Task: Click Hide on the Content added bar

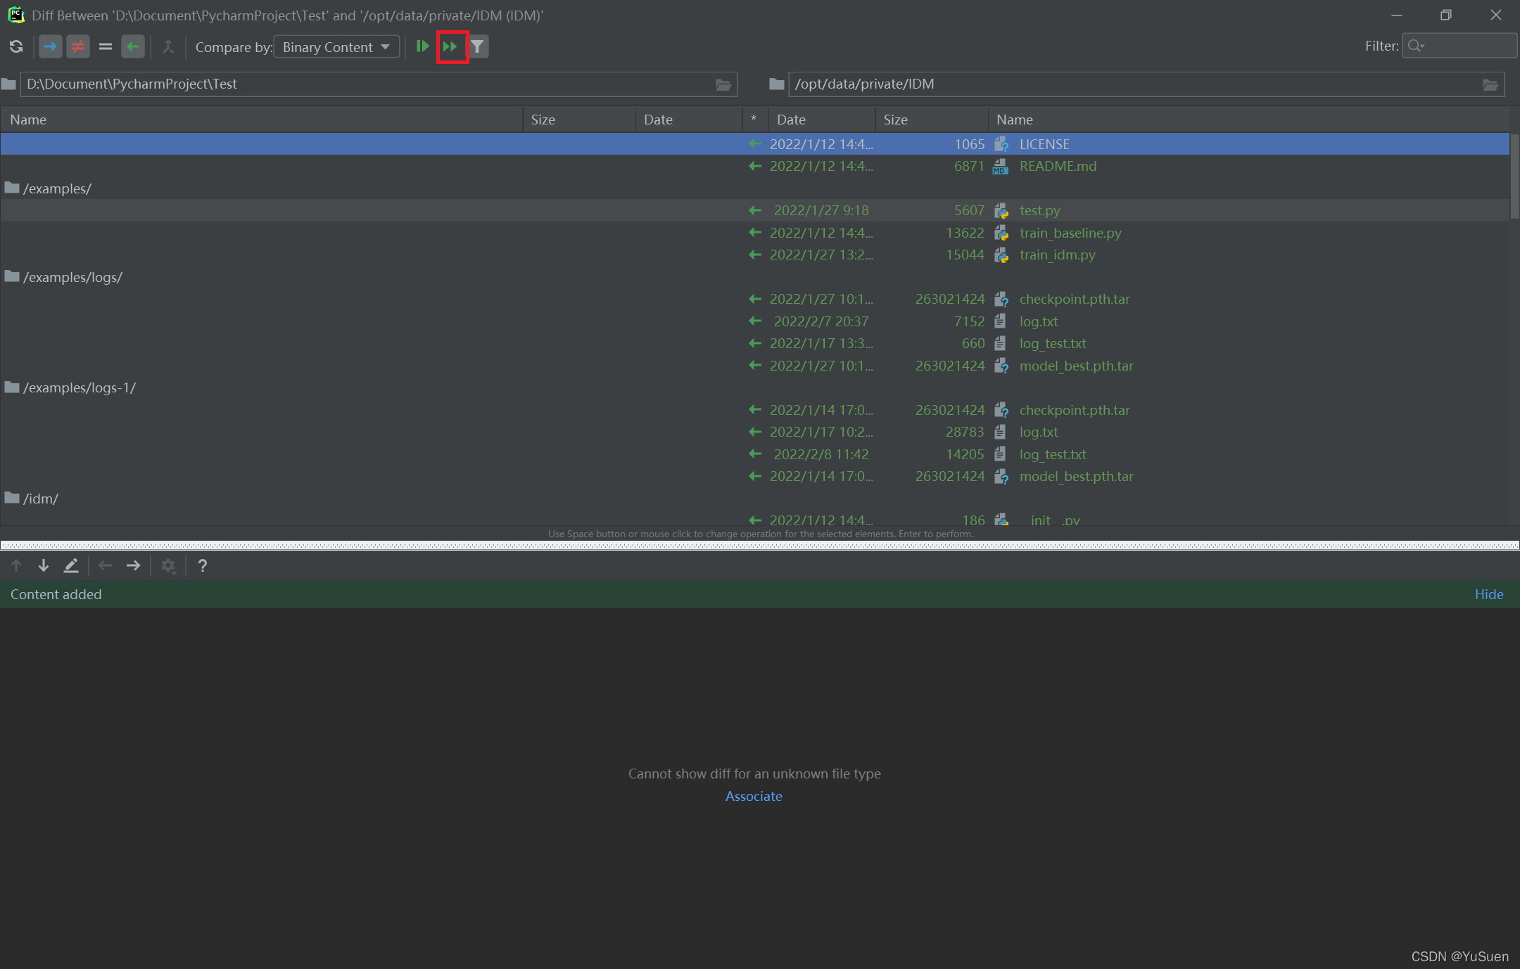Action: [1488, 594]
